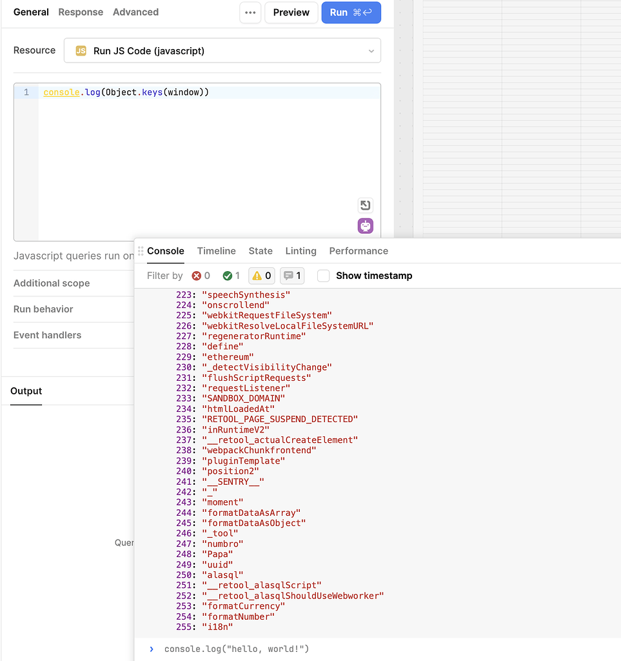The width and height of the screenshot is (621, 661).
Task: Click the Preview button
Action: click(x=291, y=12)
